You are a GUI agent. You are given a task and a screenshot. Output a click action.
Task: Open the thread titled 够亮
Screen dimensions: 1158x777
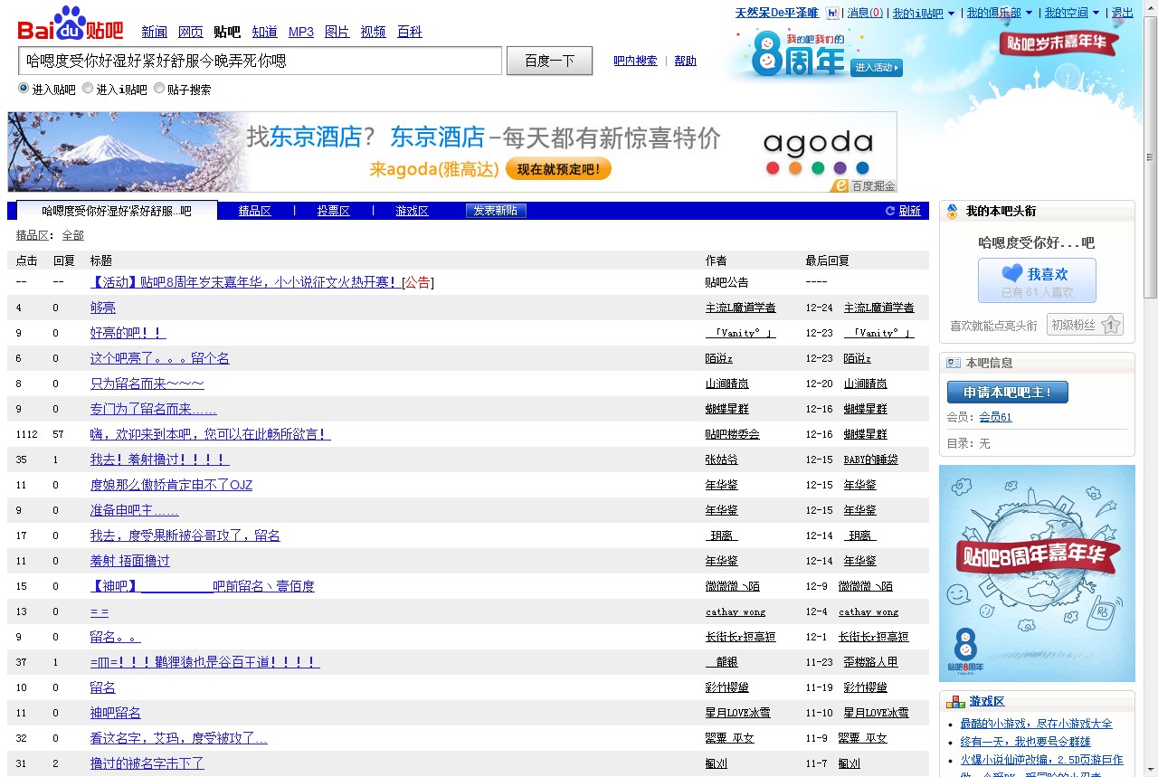[103, 308]
